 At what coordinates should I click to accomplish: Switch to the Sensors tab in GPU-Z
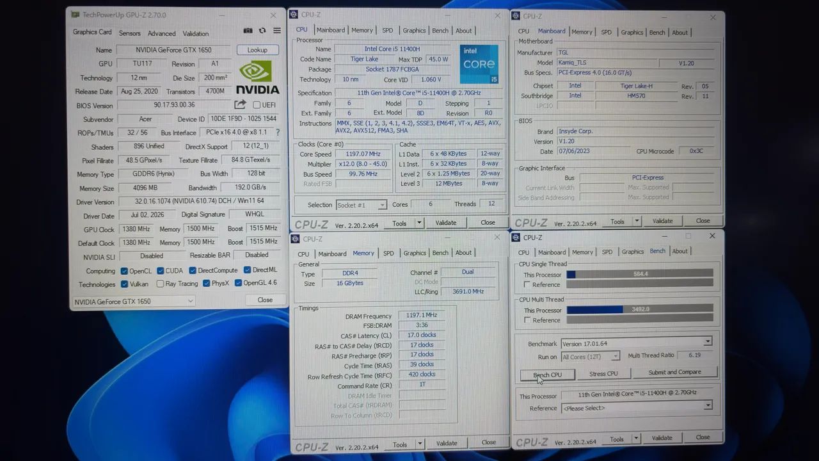(x=130, y=33)
